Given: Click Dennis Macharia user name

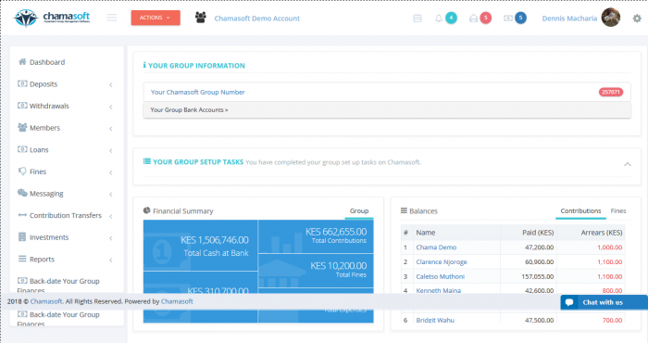Looking at the screenshot, I should point(569,19).
